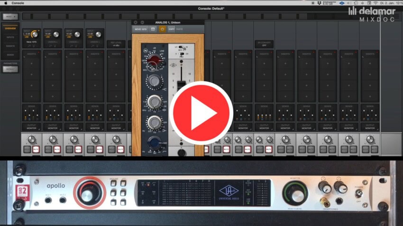
Task: Click the pan knob of the REF LEVEL channel
Action: pyautogui.click(x=116, y=139)
